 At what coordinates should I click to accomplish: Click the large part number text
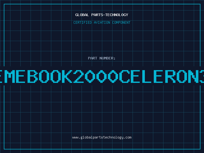pos(102,76)
